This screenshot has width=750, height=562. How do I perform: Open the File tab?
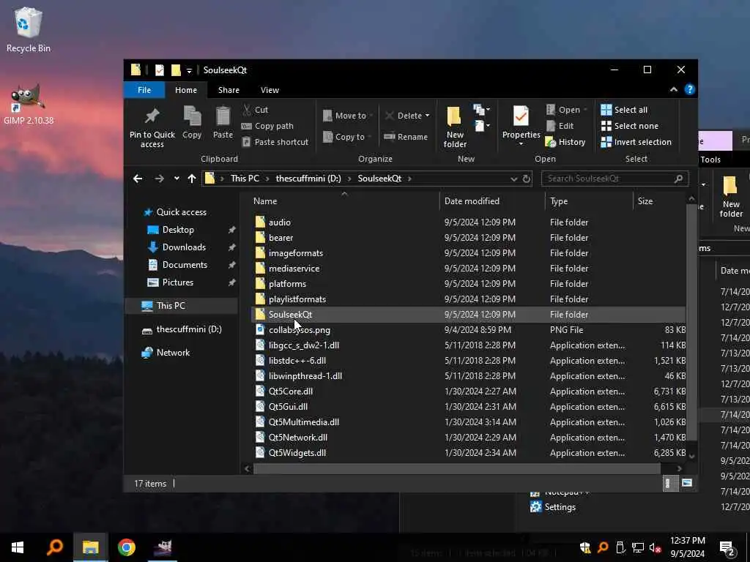tap(144, 90)
